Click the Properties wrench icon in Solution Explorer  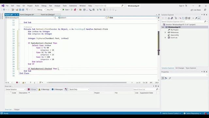tap(196, 18)
